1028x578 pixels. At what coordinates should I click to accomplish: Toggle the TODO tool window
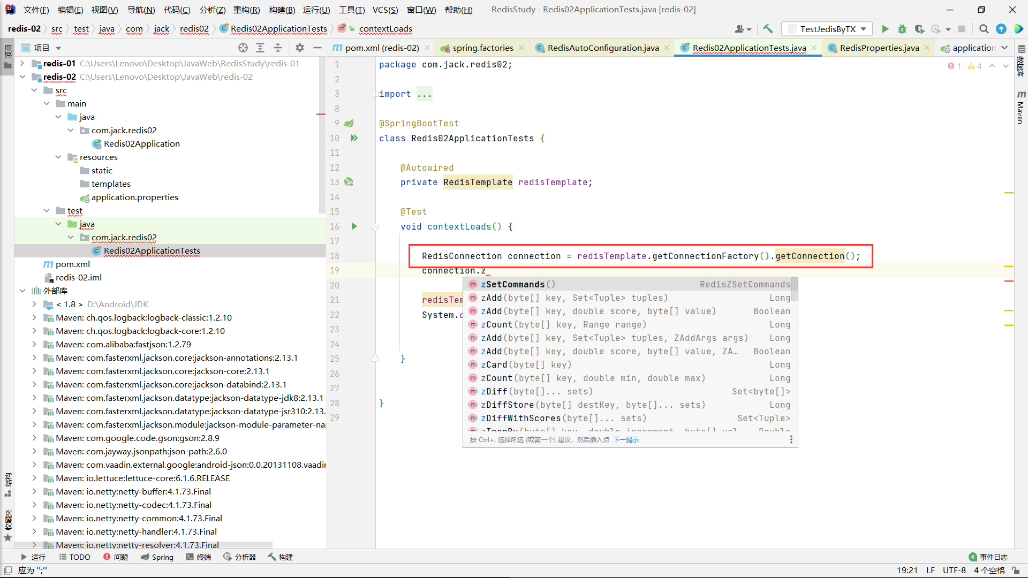click(74, 557)
